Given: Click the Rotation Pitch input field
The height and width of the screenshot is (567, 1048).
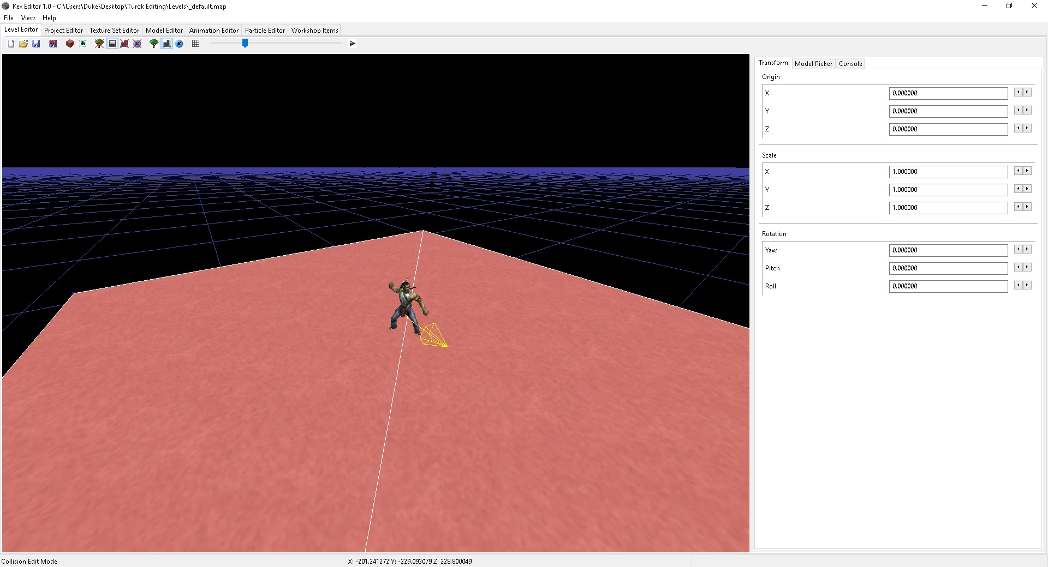Looking at the screenshot, I should pos(948,268).
